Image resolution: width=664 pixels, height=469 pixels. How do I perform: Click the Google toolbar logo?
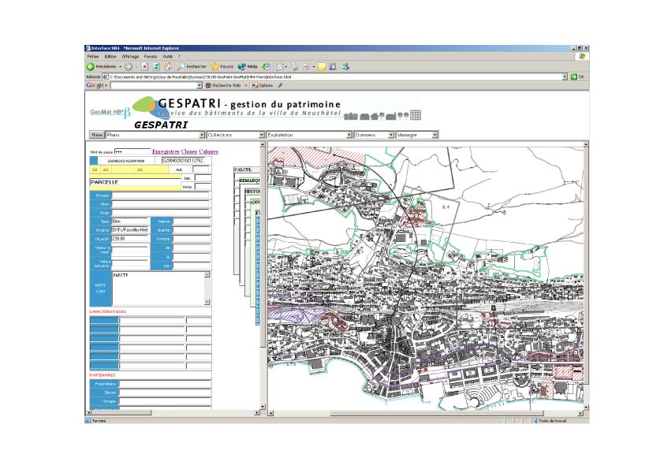(95, 85)
